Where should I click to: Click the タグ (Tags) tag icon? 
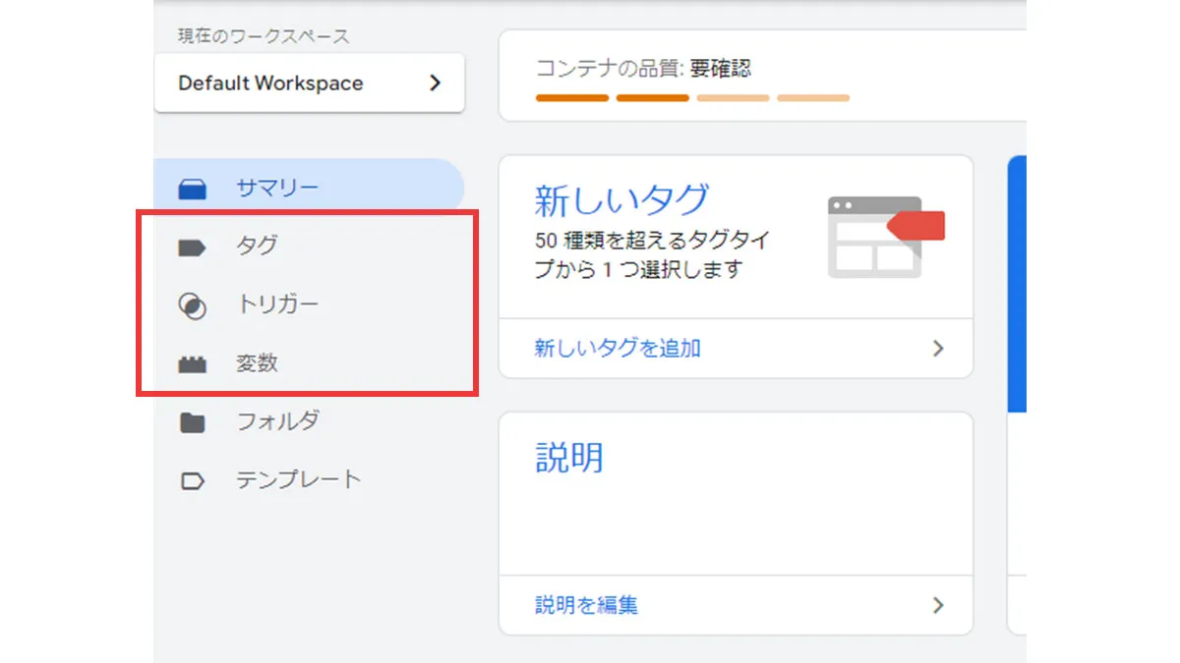click(x=194, y=245)
